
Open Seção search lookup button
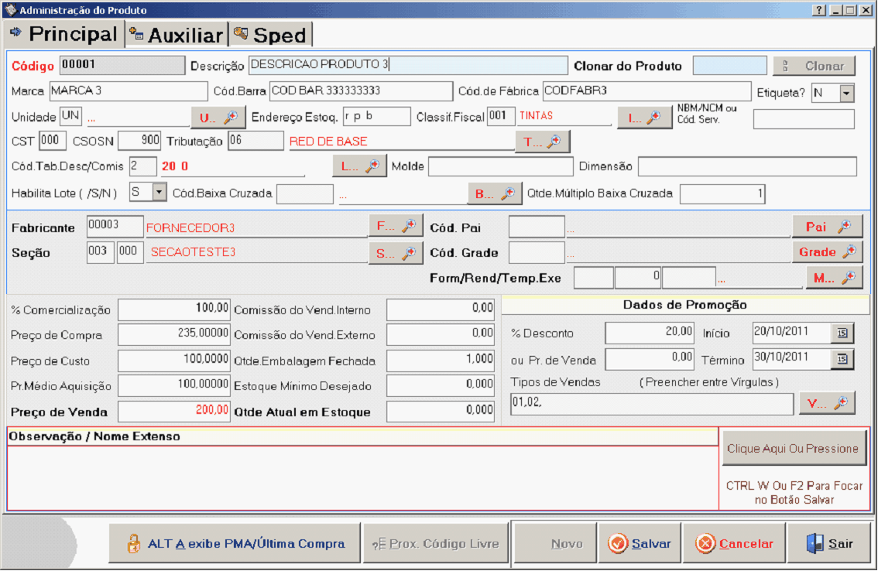click(396, 253)
